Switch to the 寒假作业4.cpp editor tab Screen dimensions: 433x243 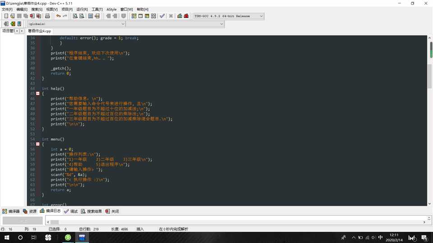40,31
